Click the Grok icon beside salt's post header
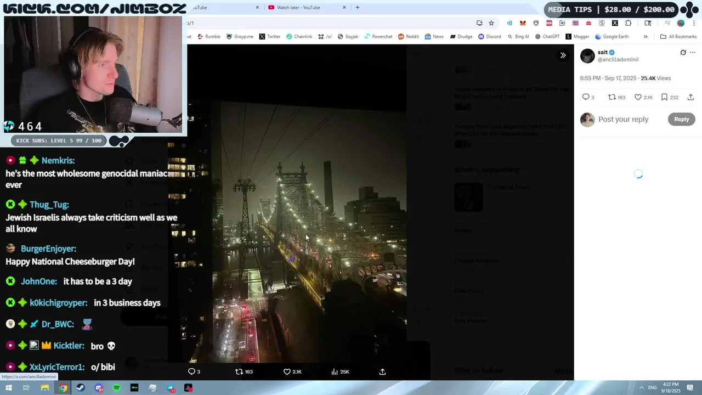Viewport: 702px width, 395px height. (x=683, y=53)
